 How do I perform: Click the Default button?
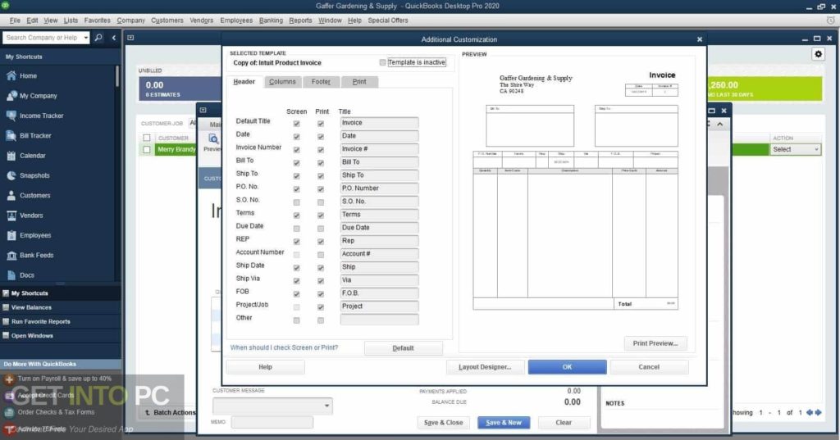point(403,348)
